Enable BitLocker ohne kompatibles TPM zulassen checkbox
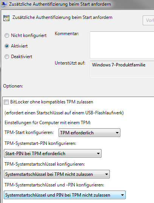This screenshot has height=203, width=154. (x=6, y=102)
